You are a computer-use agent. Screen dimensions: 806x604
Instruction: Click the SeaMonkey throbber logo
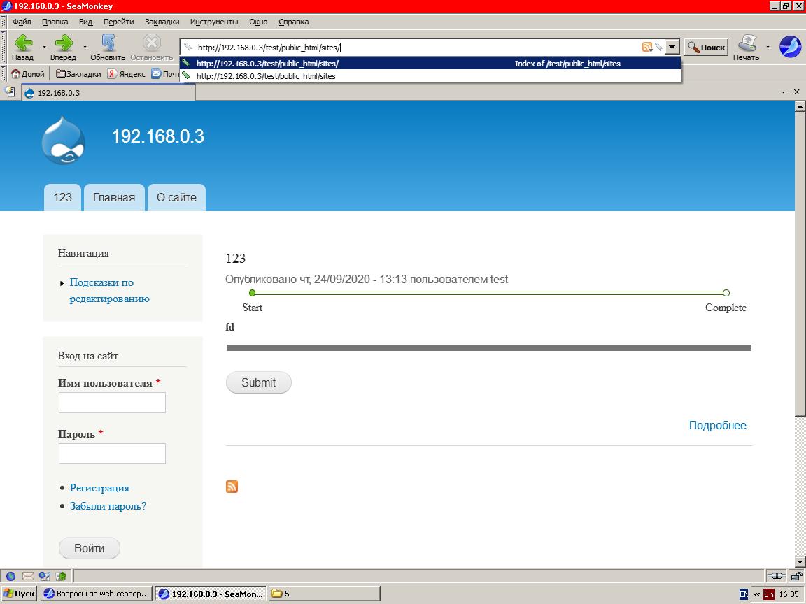tap(790, 47)
